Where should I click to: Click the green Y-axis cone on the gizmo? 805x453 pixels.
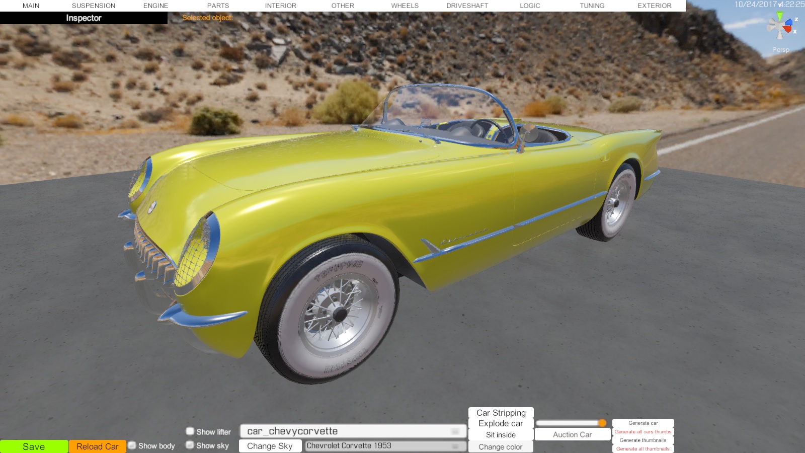(780, 17)
